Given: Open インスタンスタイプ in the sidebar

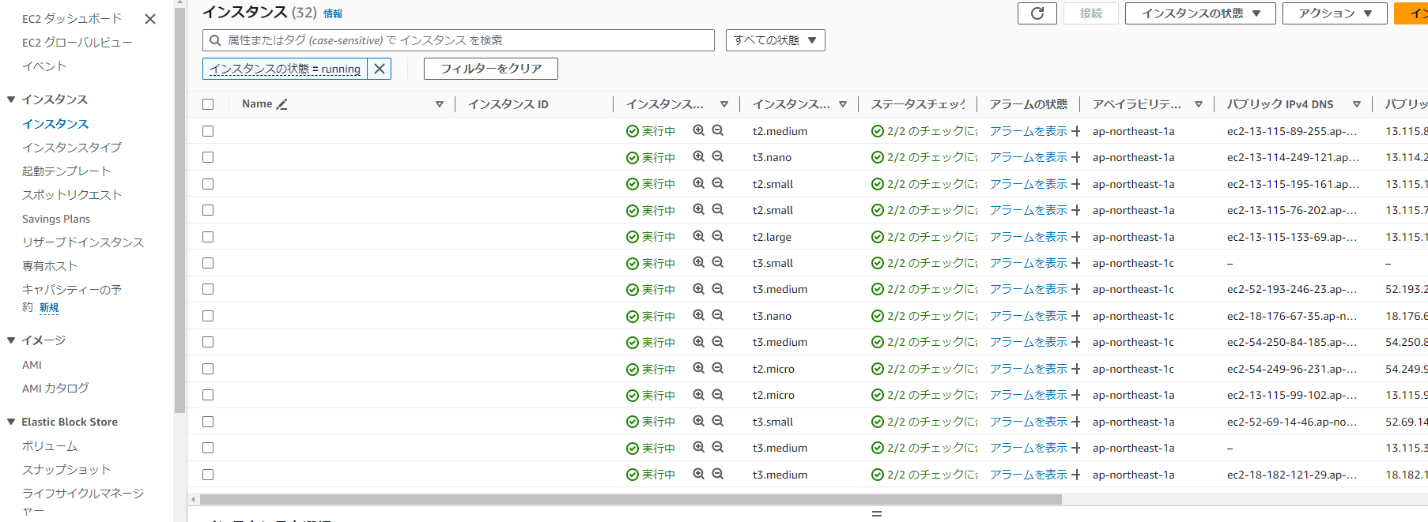Looking at the screenshot, I should click(72, 148).
